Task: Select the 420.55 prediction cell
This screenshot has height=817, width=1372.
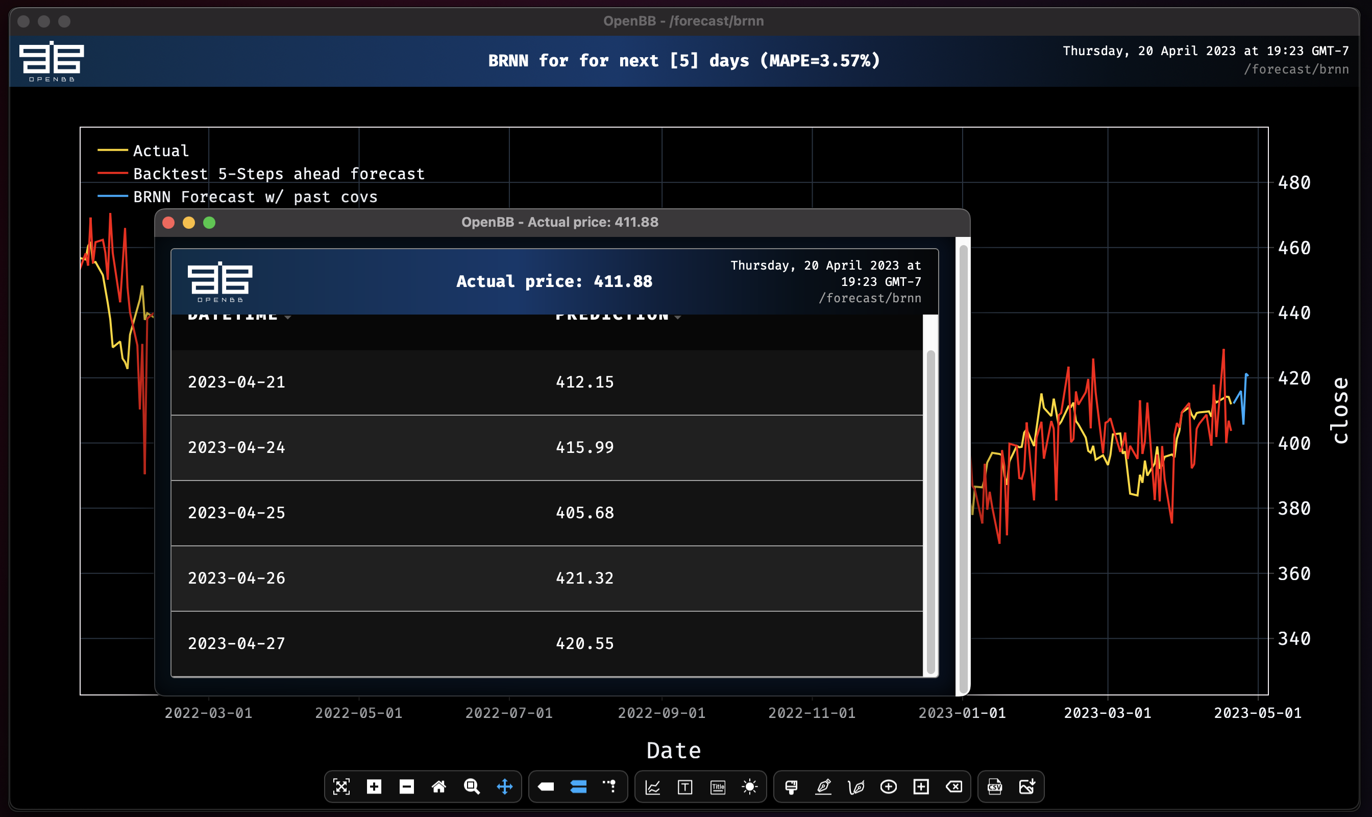Action: click(x=584, y=643)
